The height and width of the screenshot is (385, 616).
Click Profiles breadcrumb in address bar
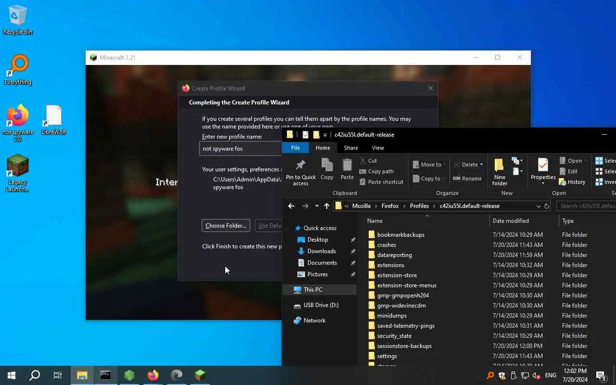[419, 206]
